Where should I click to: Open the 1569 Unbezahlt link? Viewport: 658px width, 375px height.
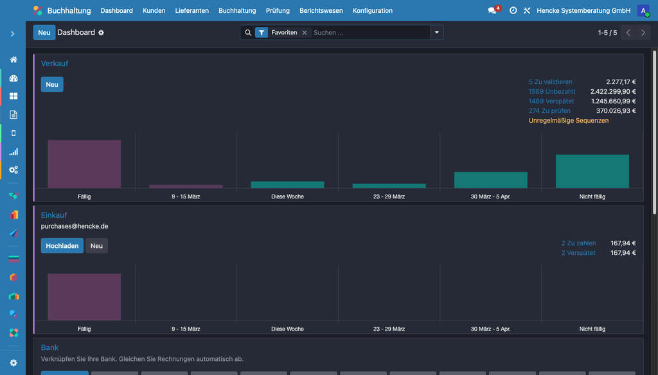tap(552, 92)
